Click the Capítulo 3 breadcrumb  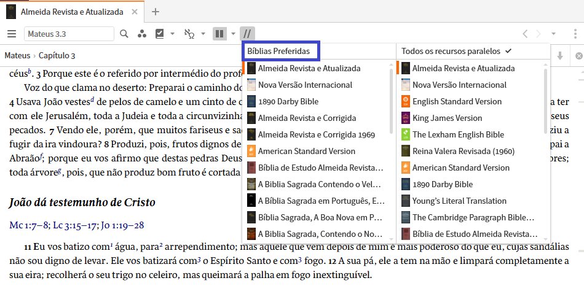tap(57, 56)
